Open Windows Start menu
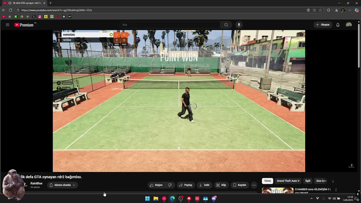 (x=148, y=198)
